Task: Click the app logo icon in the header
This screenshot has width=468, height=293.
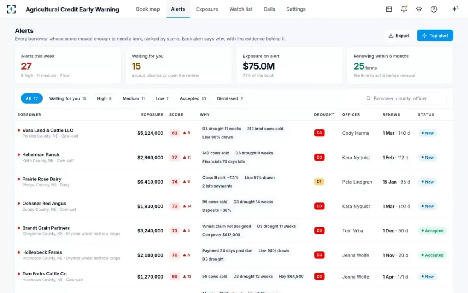Action: pyautogui.click(x=12, y=9)
